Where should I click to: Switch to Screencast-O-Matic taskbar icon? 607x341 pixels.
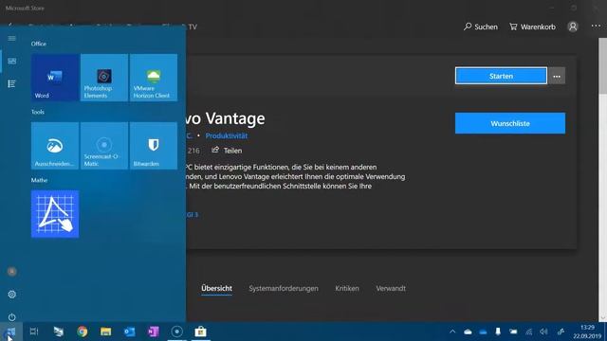(x=177, y=332)
